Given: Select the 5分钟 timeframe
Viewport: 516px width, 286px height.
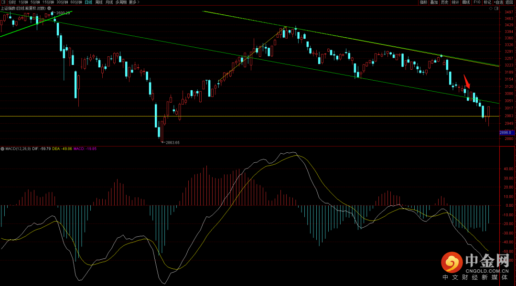Looking at the screenshot, I should tap(35, 2).
